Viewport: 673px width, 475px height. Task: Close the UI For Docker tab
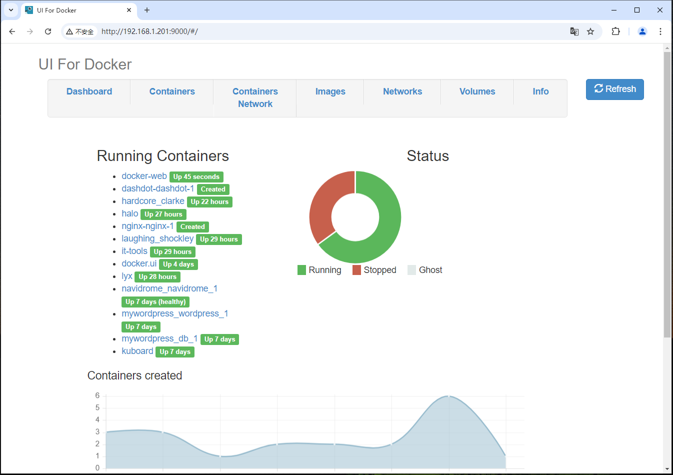129,10
